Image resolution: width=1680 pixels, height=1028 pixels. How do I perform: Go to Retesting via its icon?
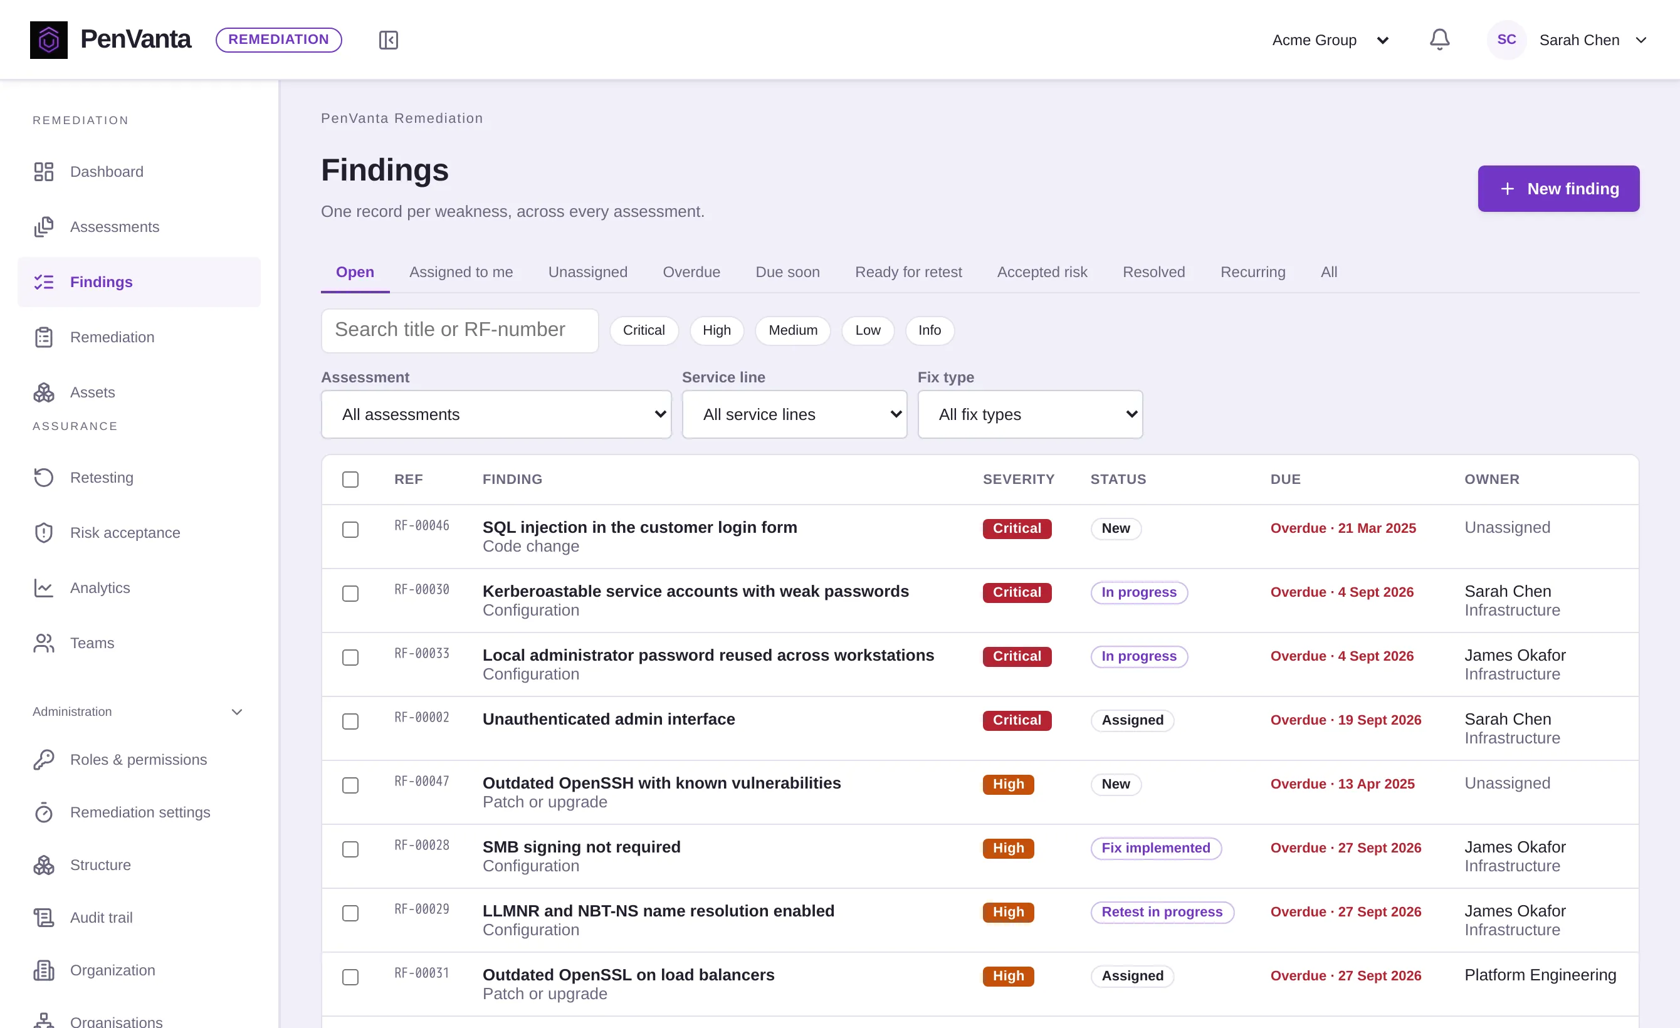pos(44,477)
